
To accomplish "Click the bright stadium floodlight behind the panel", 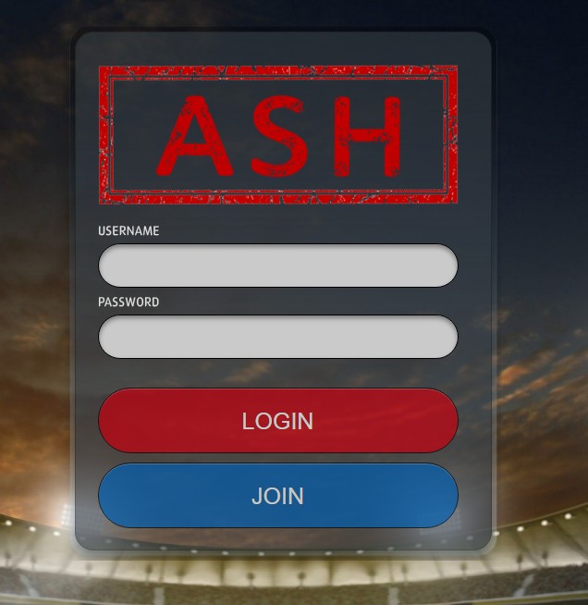I will [67, 515].
